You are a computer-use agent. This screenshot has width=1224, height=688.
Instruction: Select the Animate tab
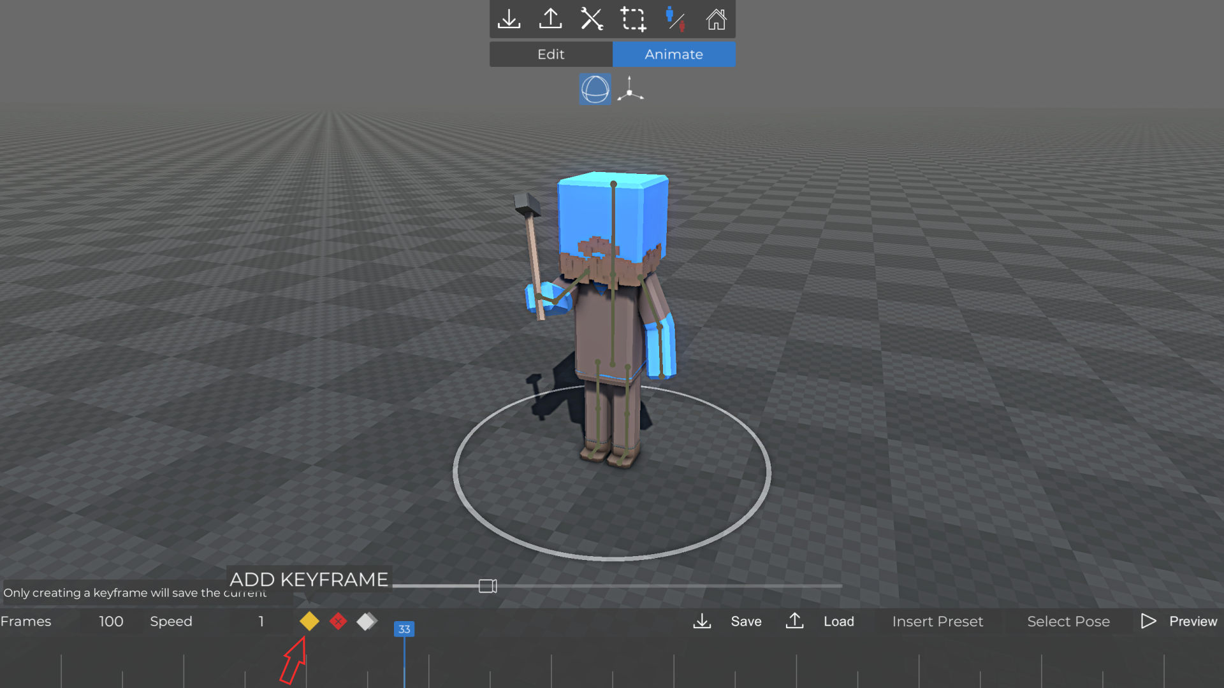click(674, 54)
